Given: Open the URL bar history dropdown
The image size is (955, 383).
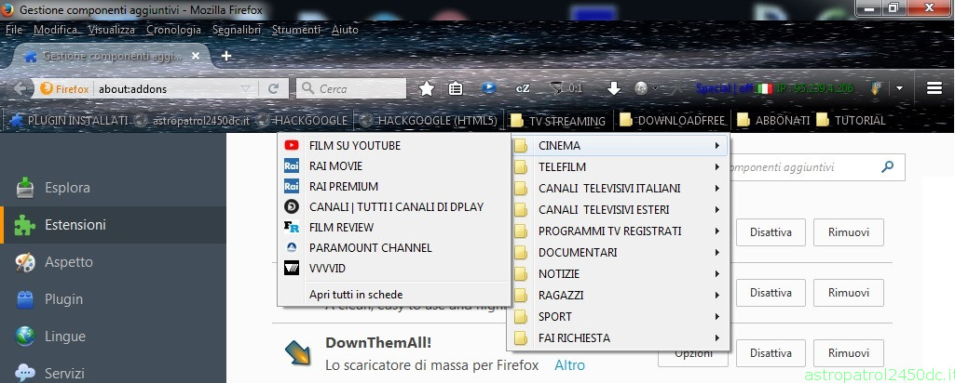Looking at the screenshot, I should [x=245, y=88].
